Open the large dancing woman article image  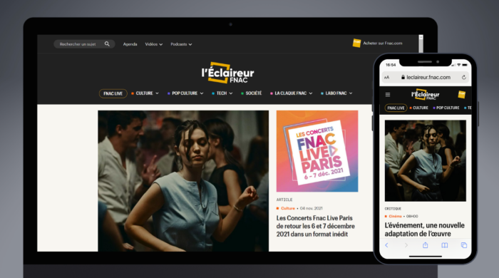[x=183, y=181]
